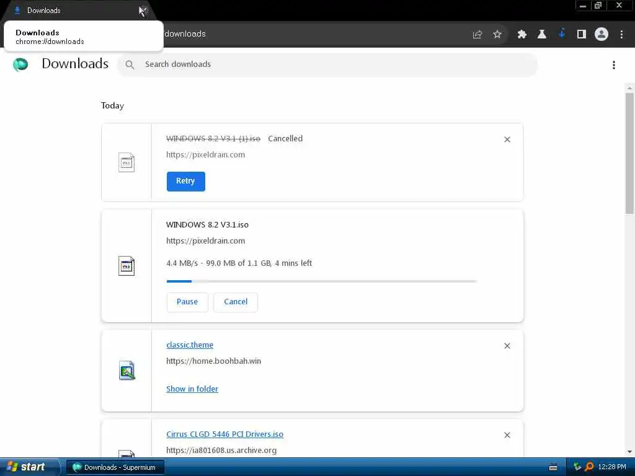
Task: Open the classic.theme file link
Action: [190, 345]
